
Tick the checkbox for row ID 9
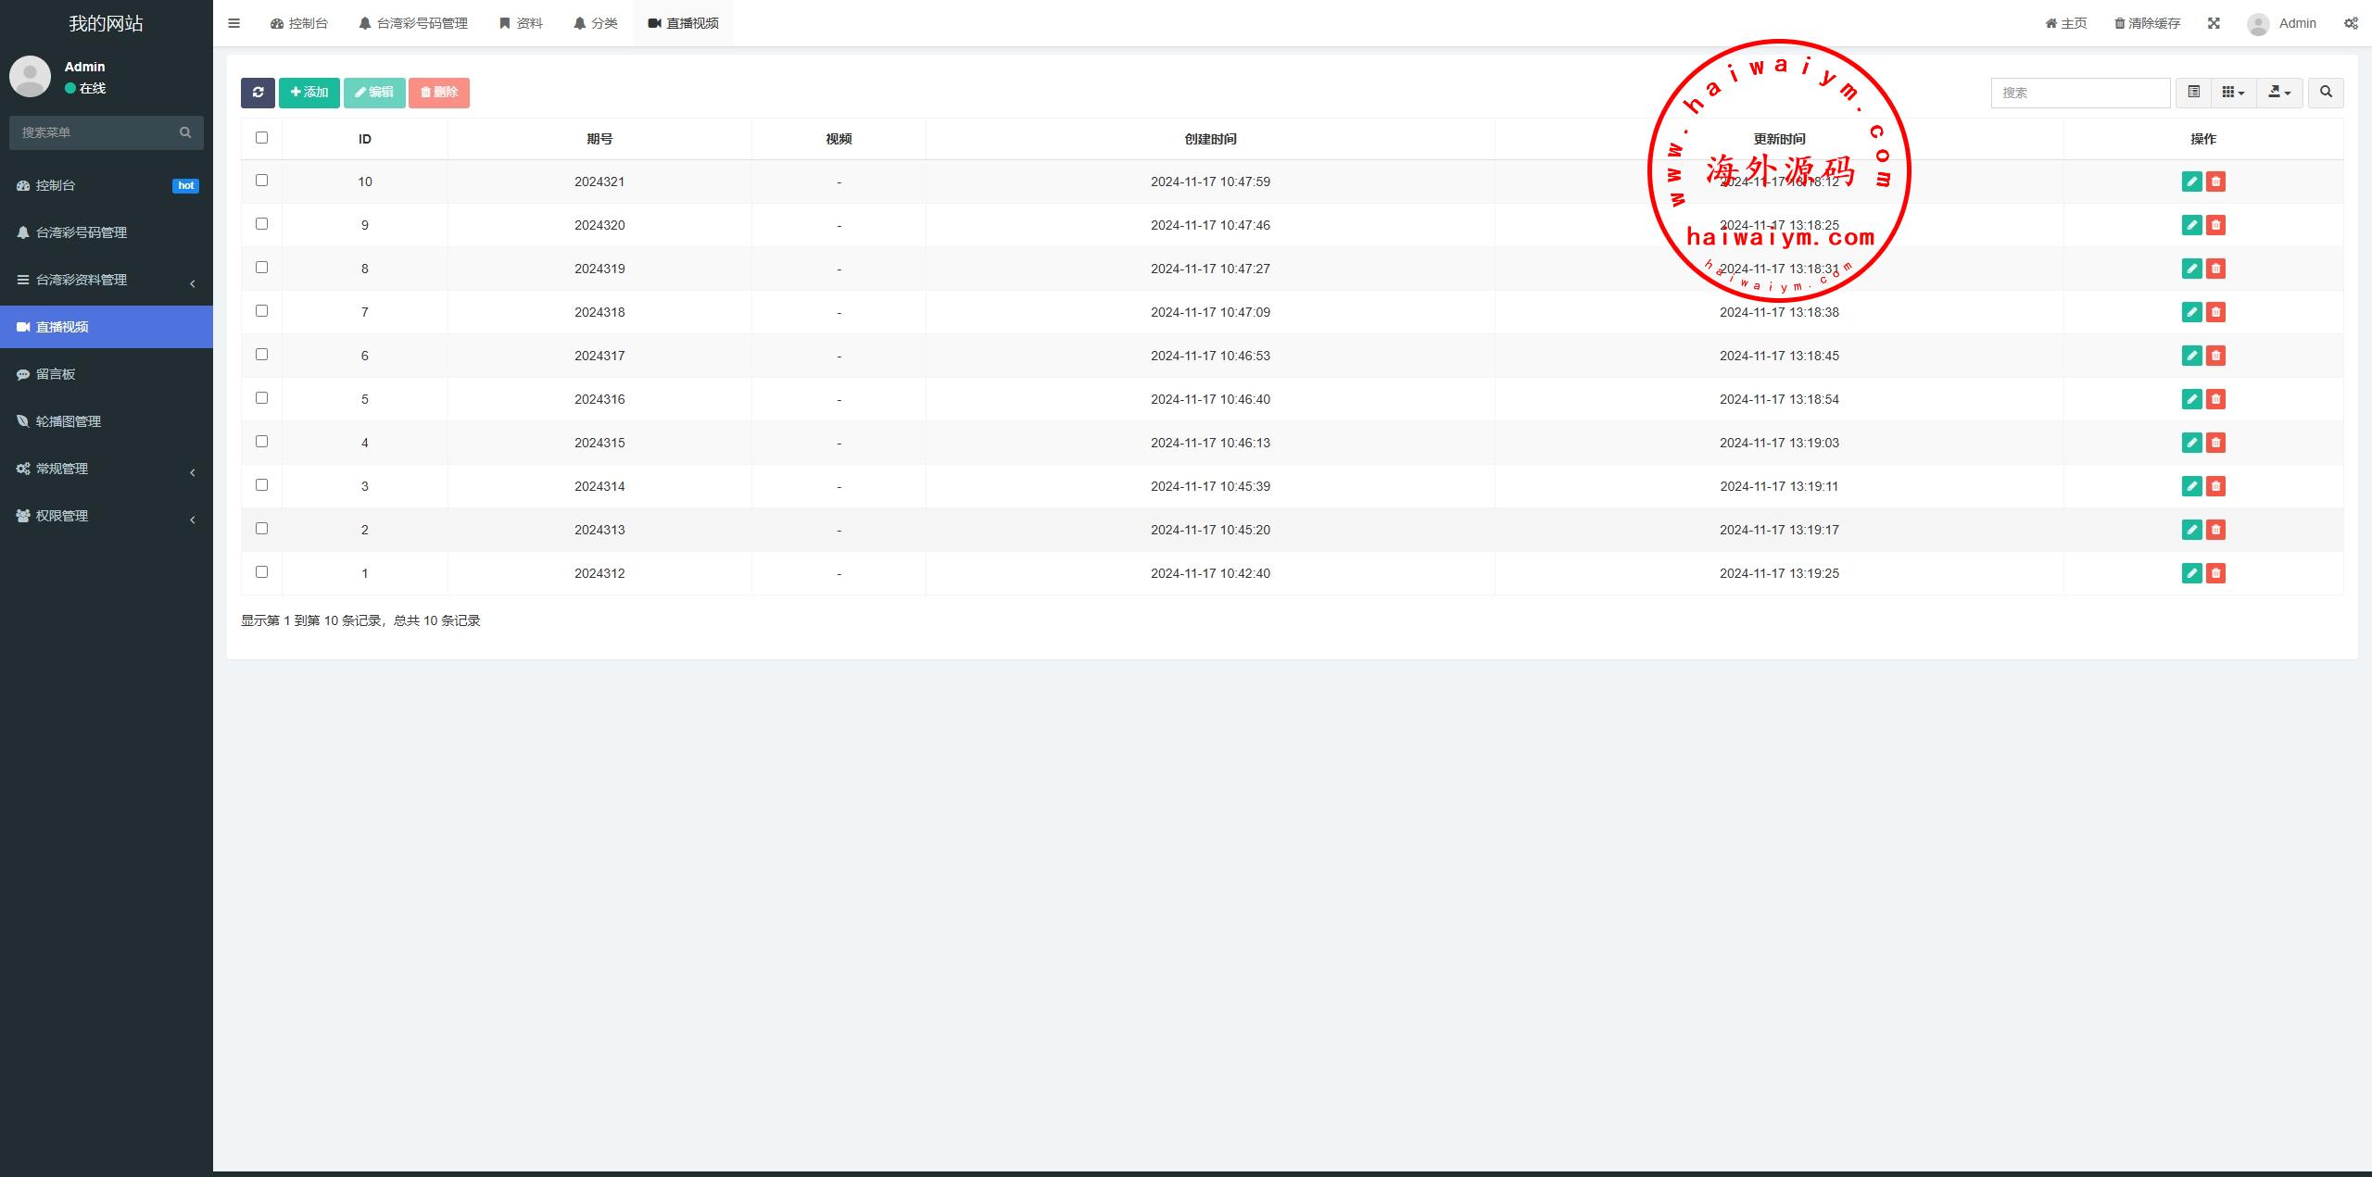(261, 224)
